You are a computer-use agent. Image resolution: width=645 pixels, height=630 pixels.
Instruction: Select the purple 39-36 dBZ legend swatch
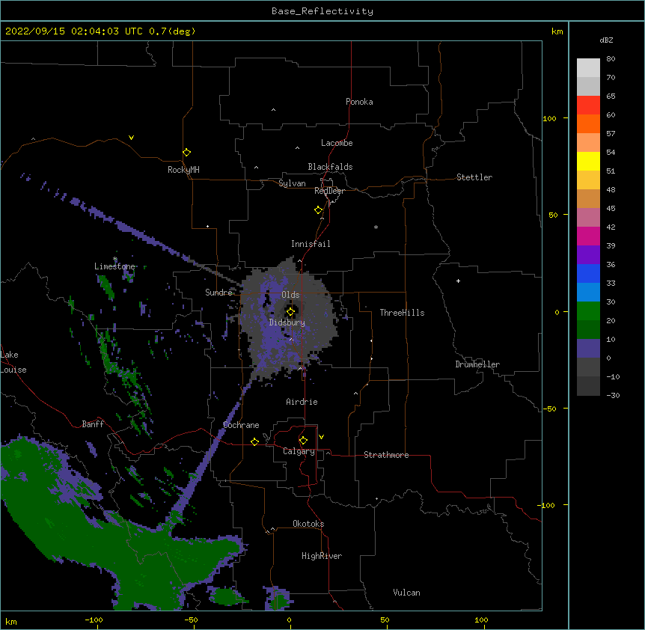[588, 255]
